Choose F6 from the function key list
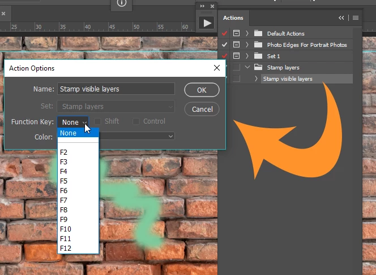Image resolution: width=376 pixels, height=275 pixels. (78, 191)
